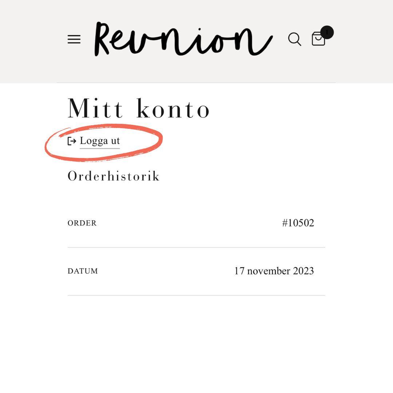Open order number #10502
393x393 pixels.
point(298,223)
